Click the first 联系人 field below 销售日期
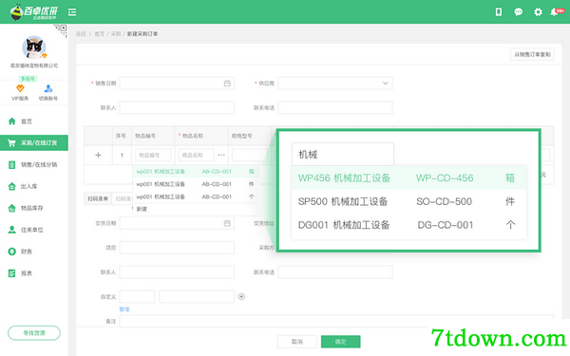 (x=177, y=107)
